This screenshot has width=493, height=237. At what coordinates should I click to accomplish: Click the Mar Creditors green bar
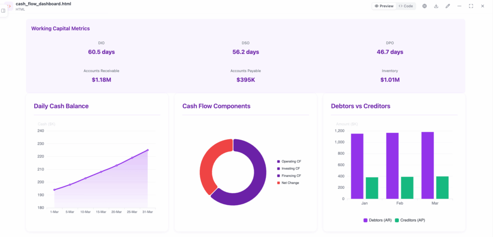click(x=442, y=187)
